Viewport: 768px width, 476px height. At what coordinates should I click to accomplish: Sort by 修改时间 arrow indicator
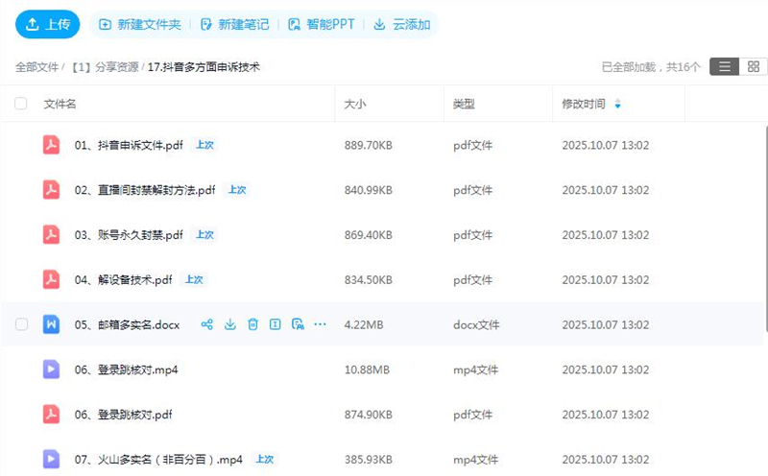click(x=617, y=104)
